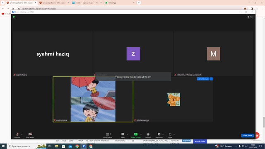Switch to ImgBB Upload Image tab
This screenshot has width=265, height=149.
87,3
